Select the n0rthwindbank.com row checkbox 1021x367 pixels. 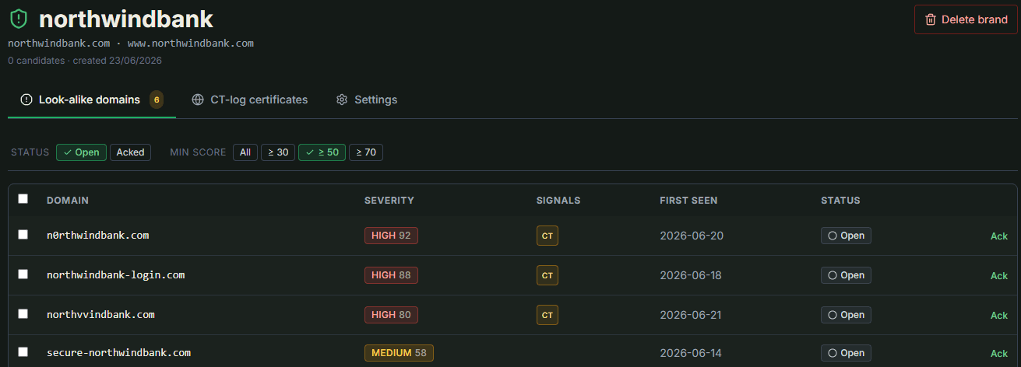23,234
